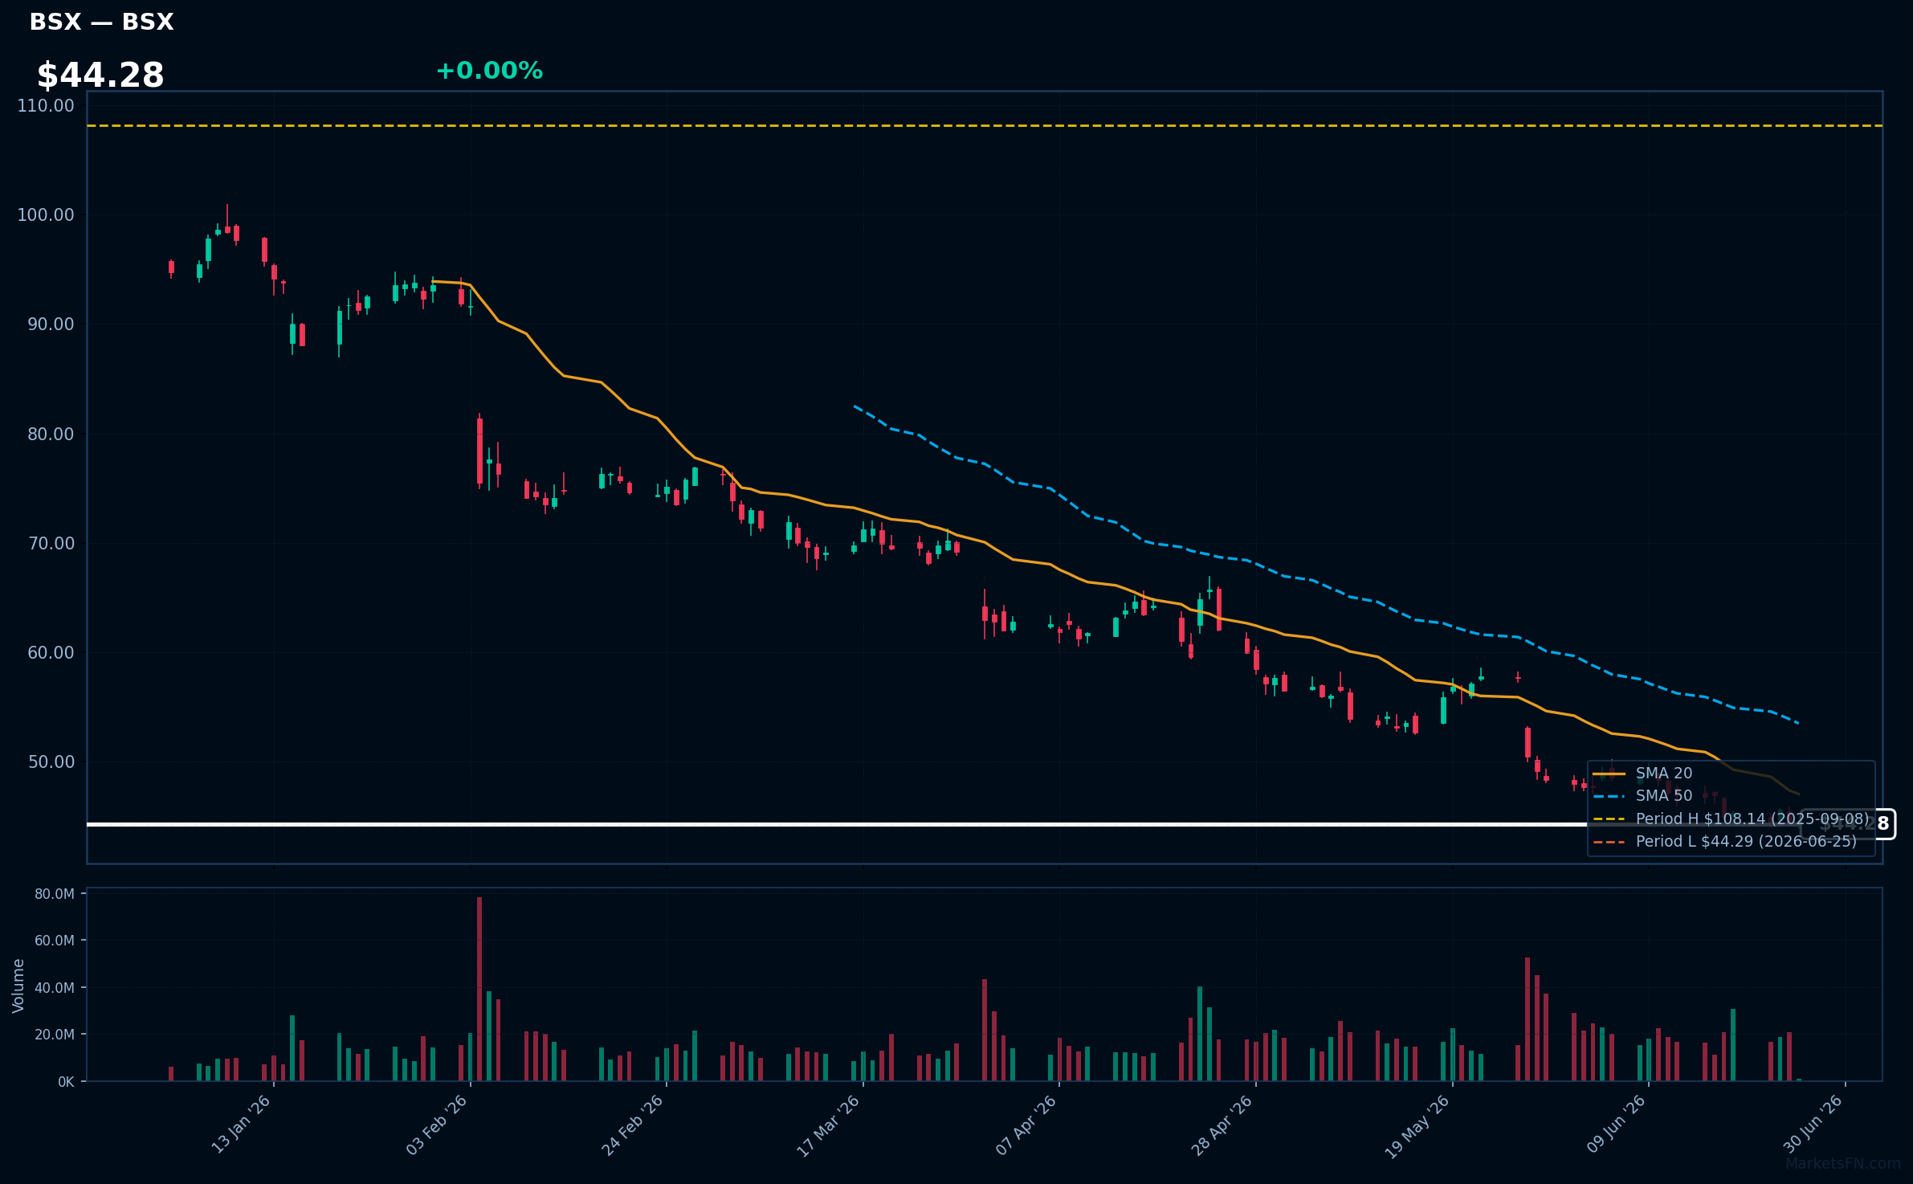This screenshot has width=1913, height=1184.
Task: Click the 0K volume axis label
Action: pyautogui.click(x=66, y=1082)
